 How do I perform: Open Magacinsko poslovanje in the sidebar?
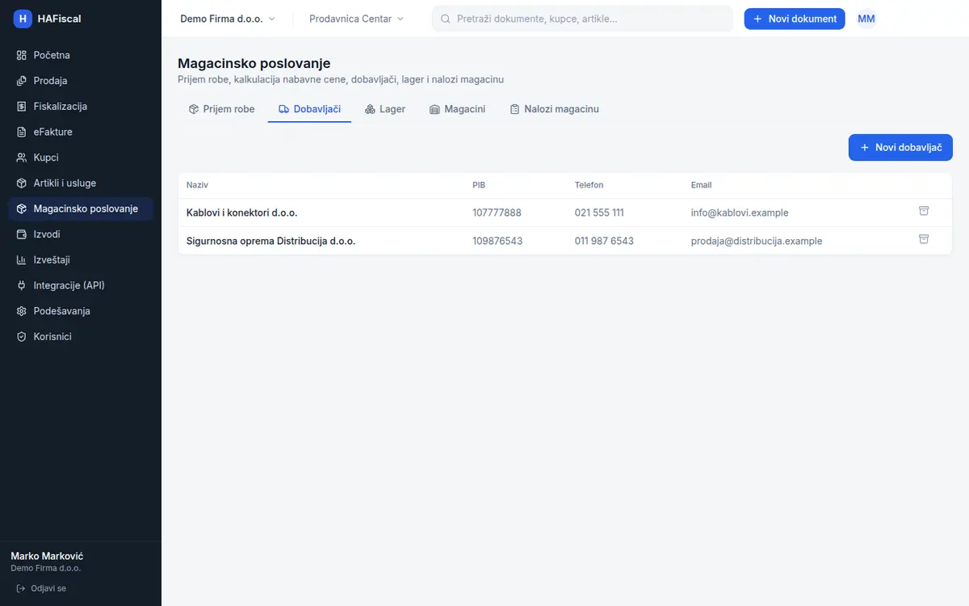[x=81, y=208]
